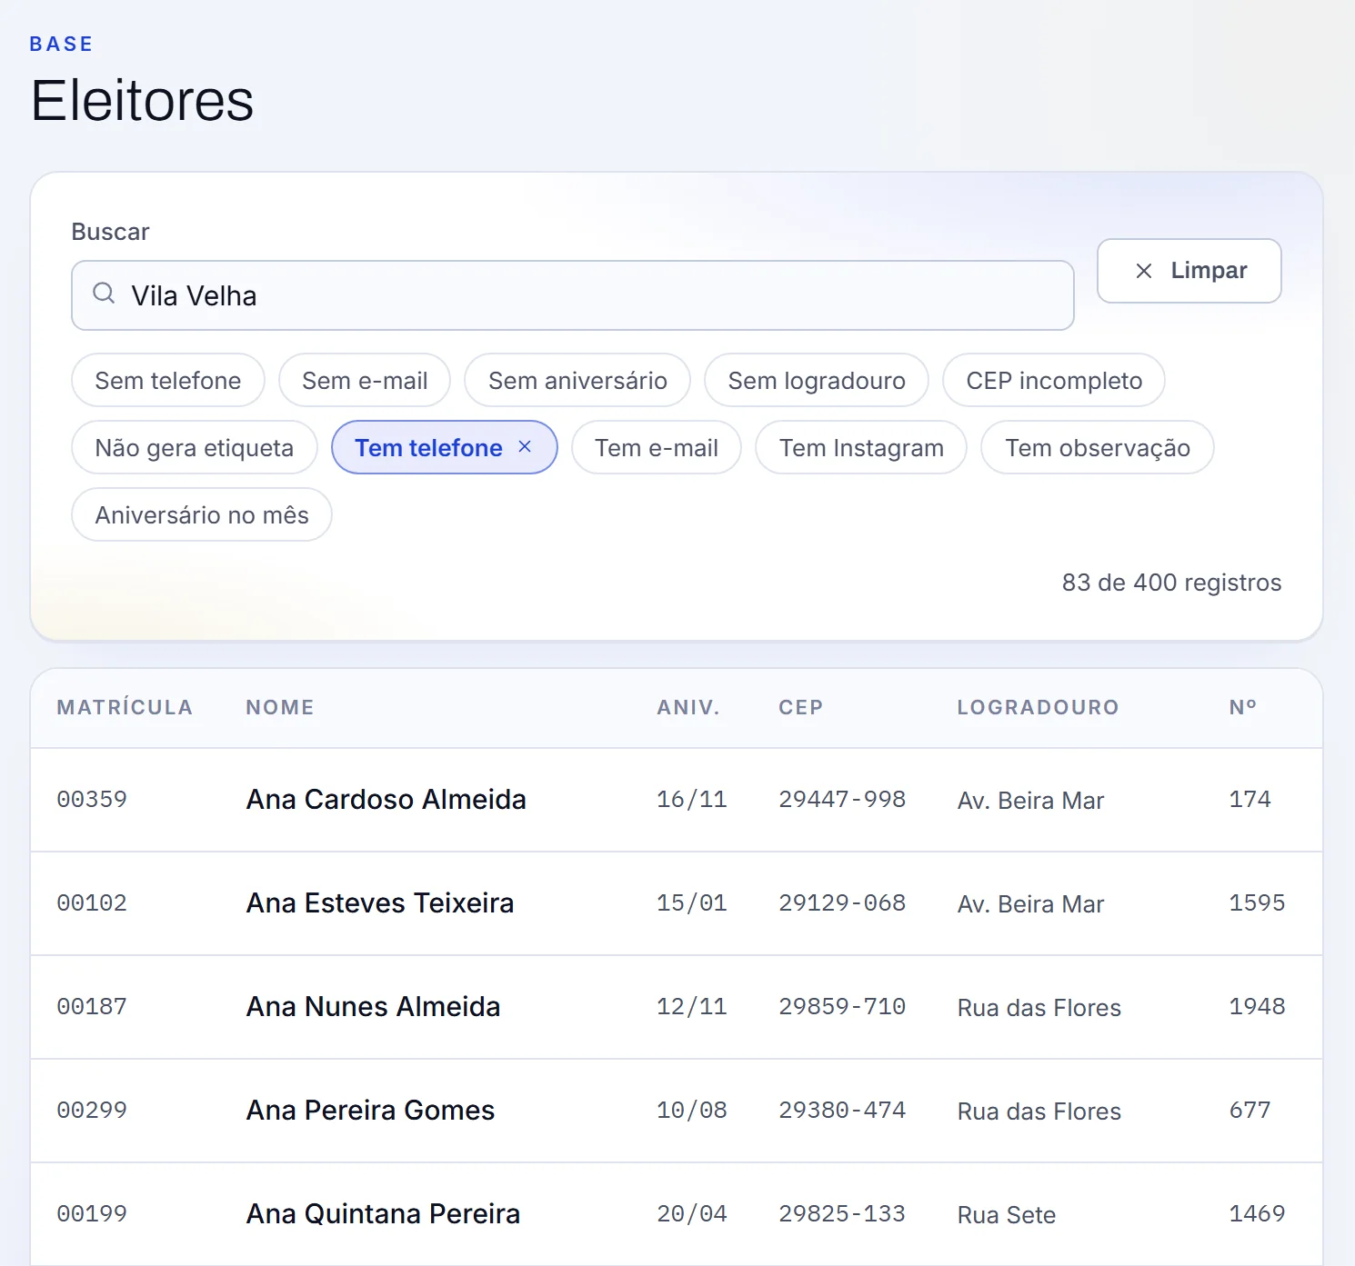Image resolution: width=1355 pixels, height=1266 pixels.
Task: Click the 83 de 400 registros counter
Action: coord(1171,583)
